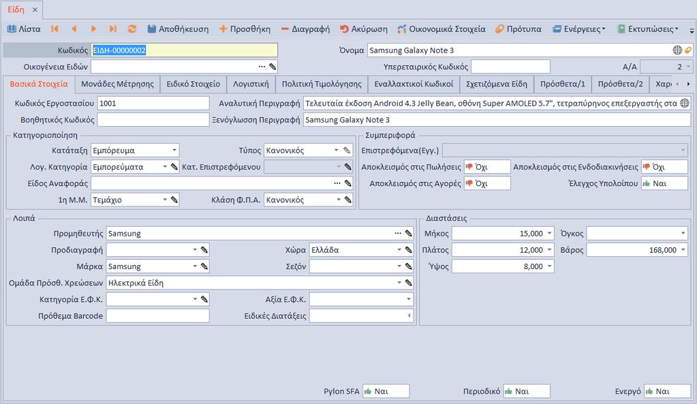Switch to Εναλλακτικοί Κωδικοί tab
Viewport: 697px width, 404px height.
point(414,84)
